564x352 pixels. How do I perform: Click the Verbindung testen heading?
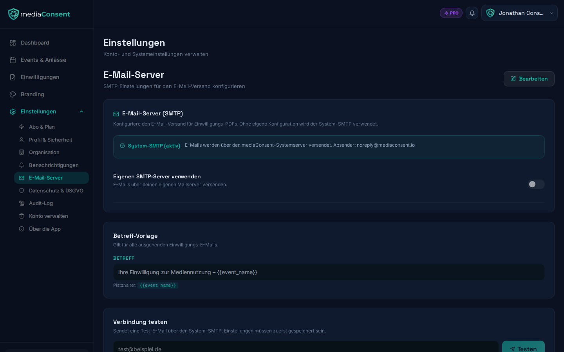[x=140, y=322]
